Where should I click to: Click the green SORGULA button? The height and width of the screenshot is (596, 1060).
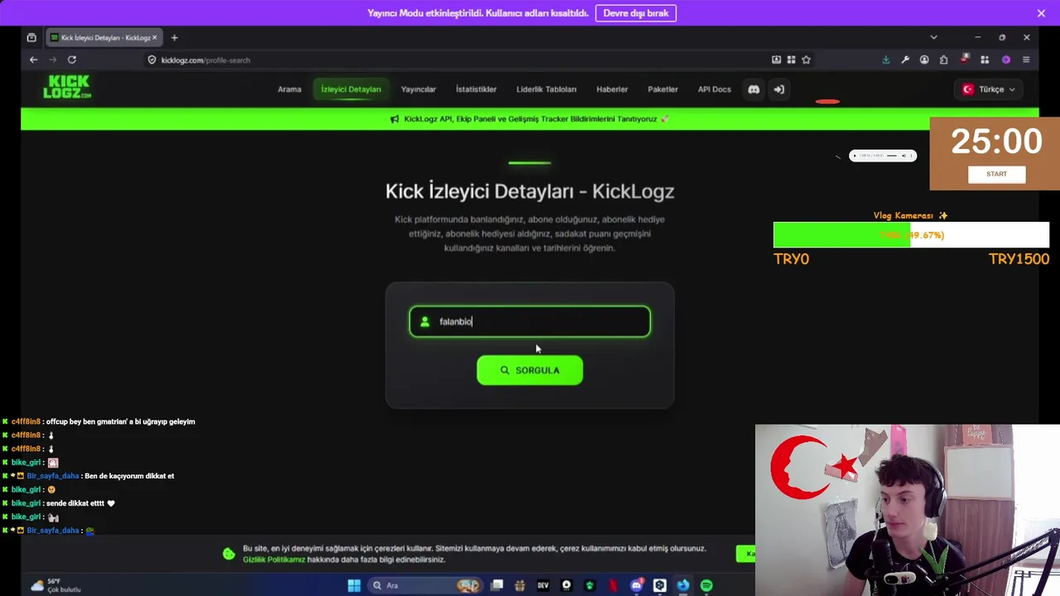(x=530, y=370)
